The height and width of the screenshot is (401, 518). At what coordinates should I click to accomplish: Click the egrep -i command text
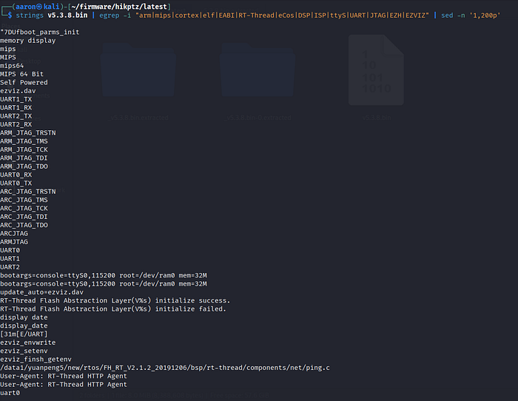[115, 16]
